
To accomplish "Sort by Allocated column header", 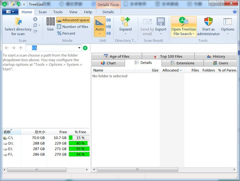I will 172,70.
